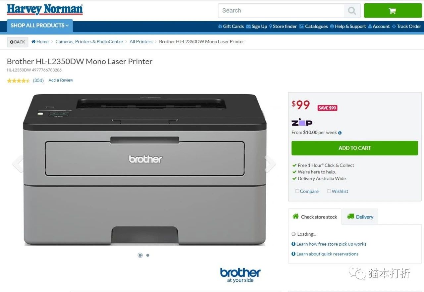This screenshot has height=292, width=424.
Task: Tick the Wishlist checkbox
Action: [329, 191]
